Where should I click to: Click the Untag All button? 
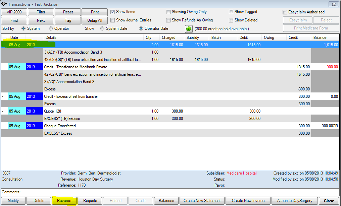tap(95, 20)
